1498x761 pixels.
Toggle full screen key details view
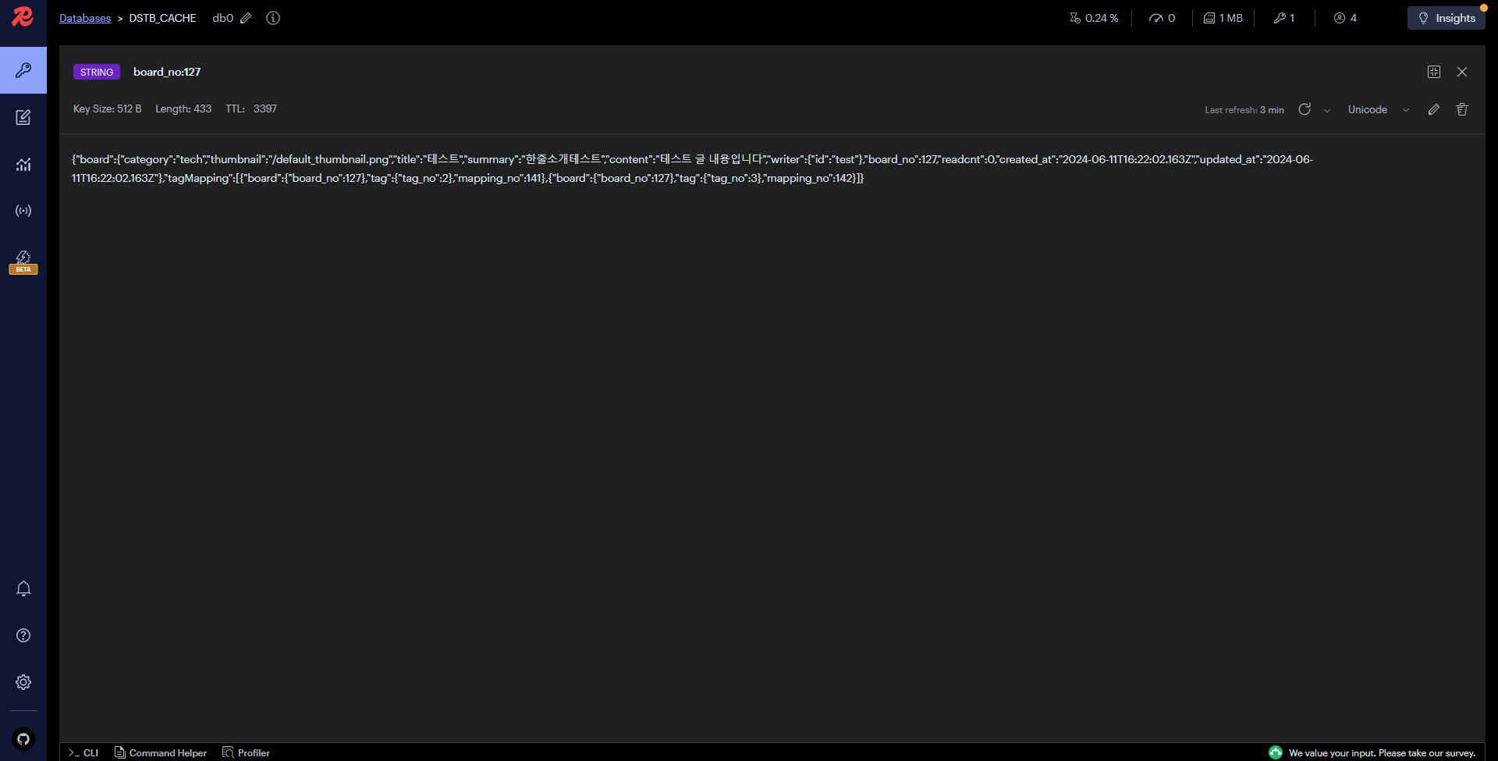click(1434, 72)
